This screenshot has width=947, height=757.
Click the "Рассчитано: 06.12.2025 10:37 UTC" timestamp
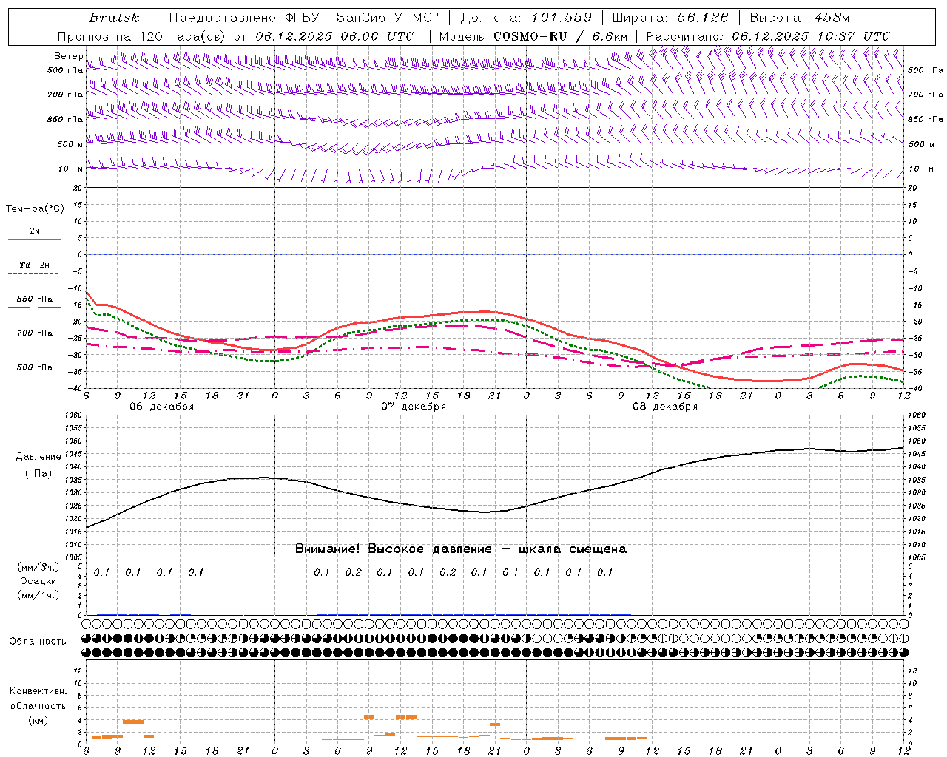pyautogui.click(x=768, y=36)
